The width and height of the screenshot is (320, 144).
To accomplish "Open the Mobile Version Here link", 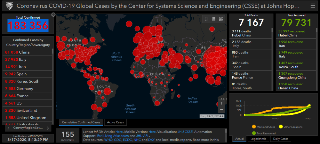I will point(152,132).
